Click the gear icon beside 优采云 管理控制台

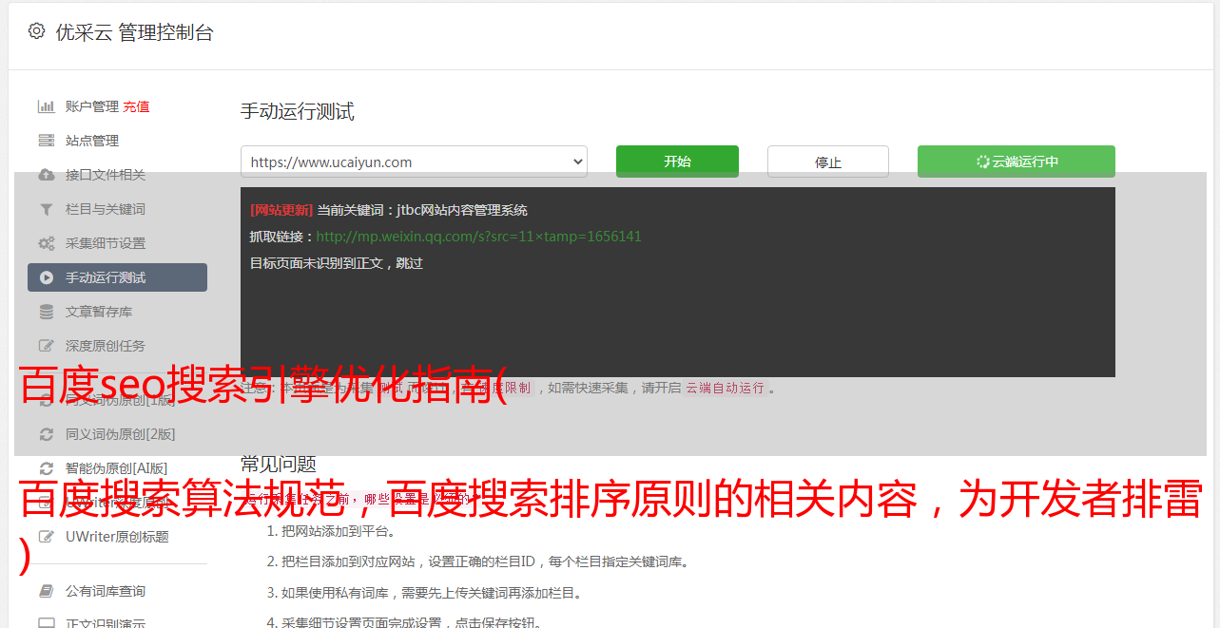[x=37, y=31]
